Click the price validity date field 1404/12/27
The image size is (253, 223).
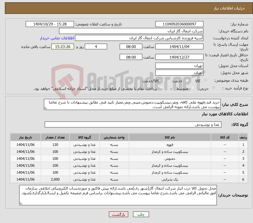(x=179, y=57)
